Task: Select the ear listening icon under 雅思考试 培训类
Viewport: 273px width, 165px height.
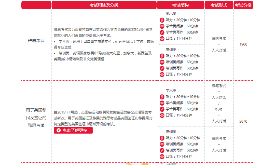Action: (162, 56)
